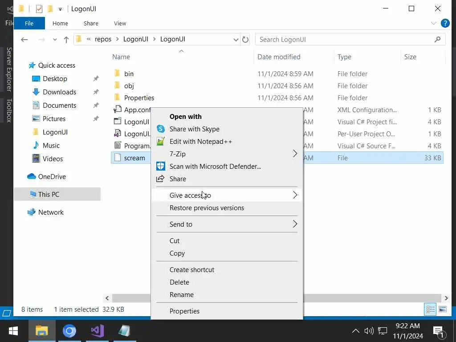This screenshot has height=342, width=456.
Task: Click the horizontal scrollbar right arrow
Action: coord(446,298)
